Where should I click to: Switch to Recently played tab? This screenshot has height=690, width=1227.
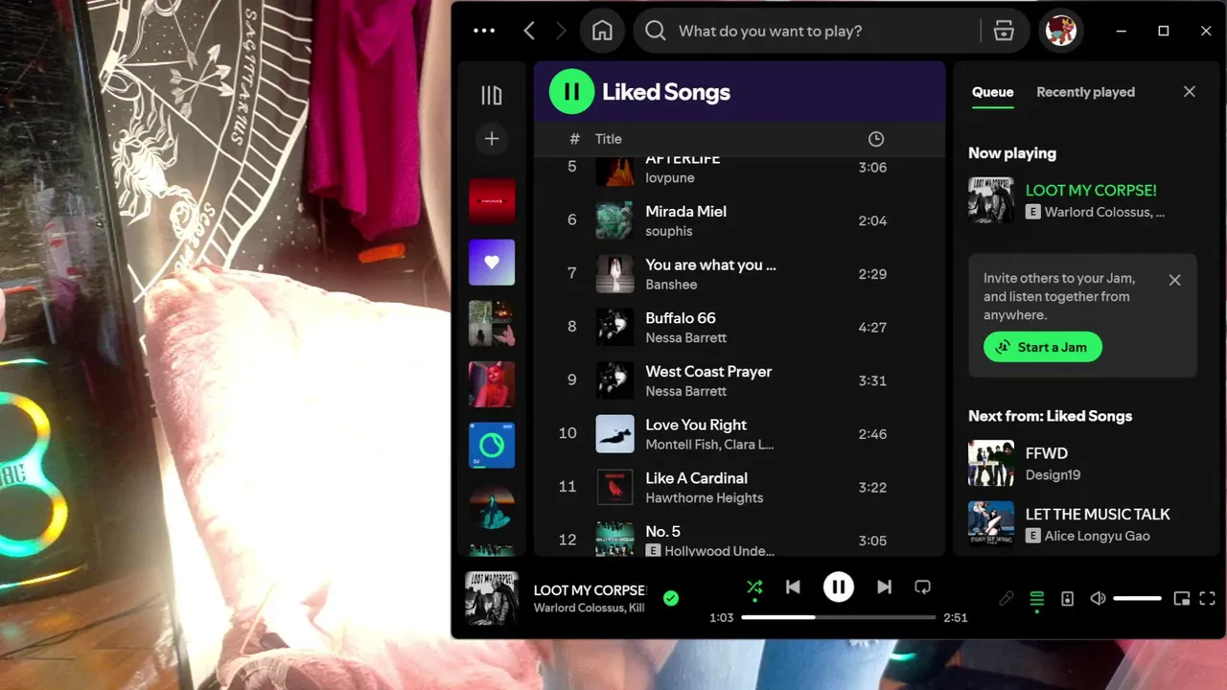pos(1085,92)
